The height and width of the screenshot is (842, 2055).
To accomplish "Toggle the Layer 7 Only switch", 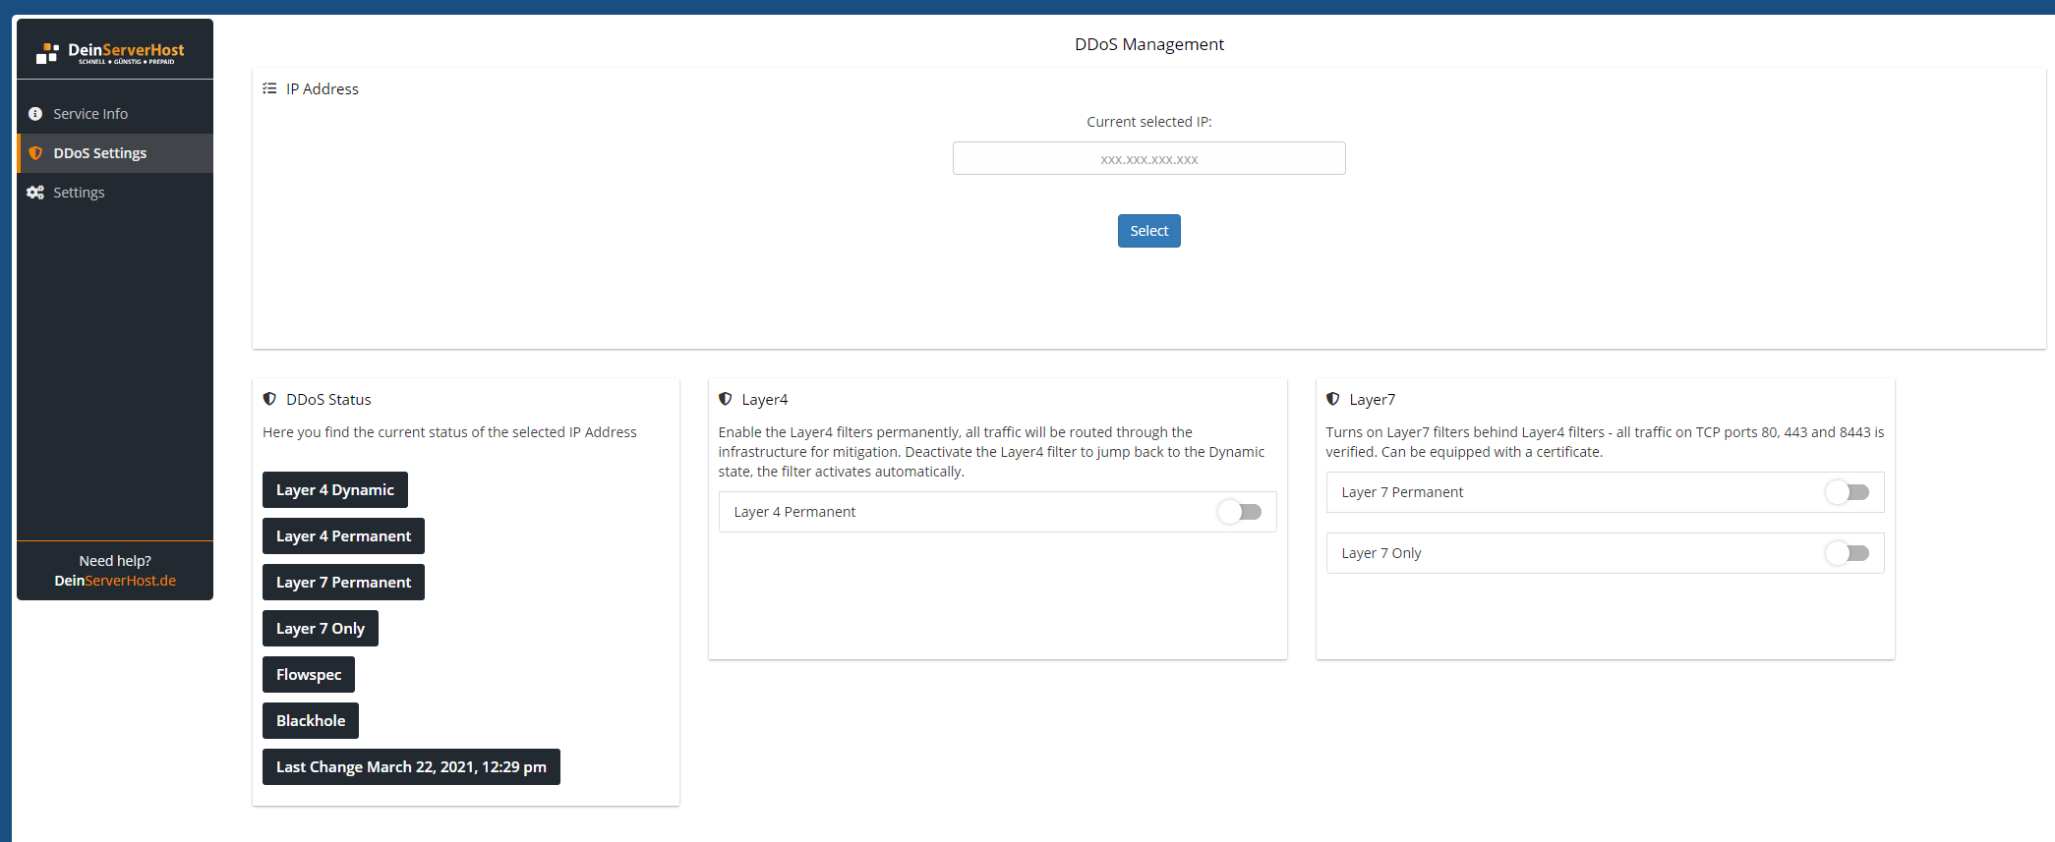I will click(x=1848, y=553).
